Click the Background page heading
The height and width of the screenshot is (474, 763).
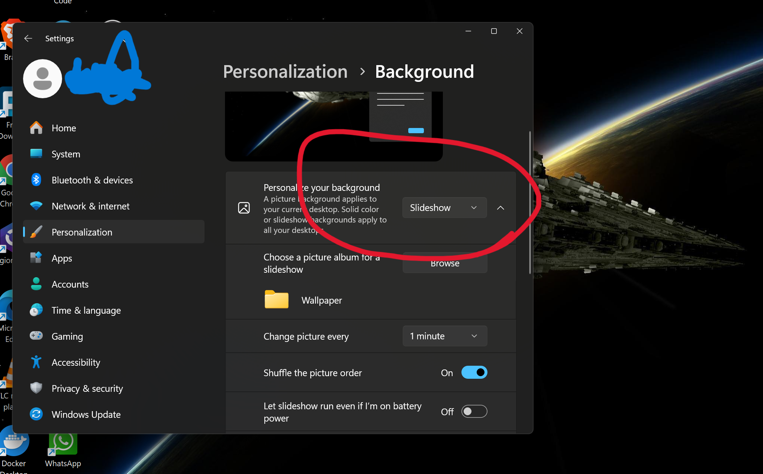pyautogui.click(x=424, y=71)
